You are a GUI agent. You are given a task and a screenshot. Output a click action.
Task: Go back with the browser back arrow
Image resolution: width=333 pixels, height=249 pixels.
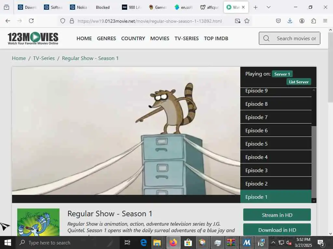[8, 21]
